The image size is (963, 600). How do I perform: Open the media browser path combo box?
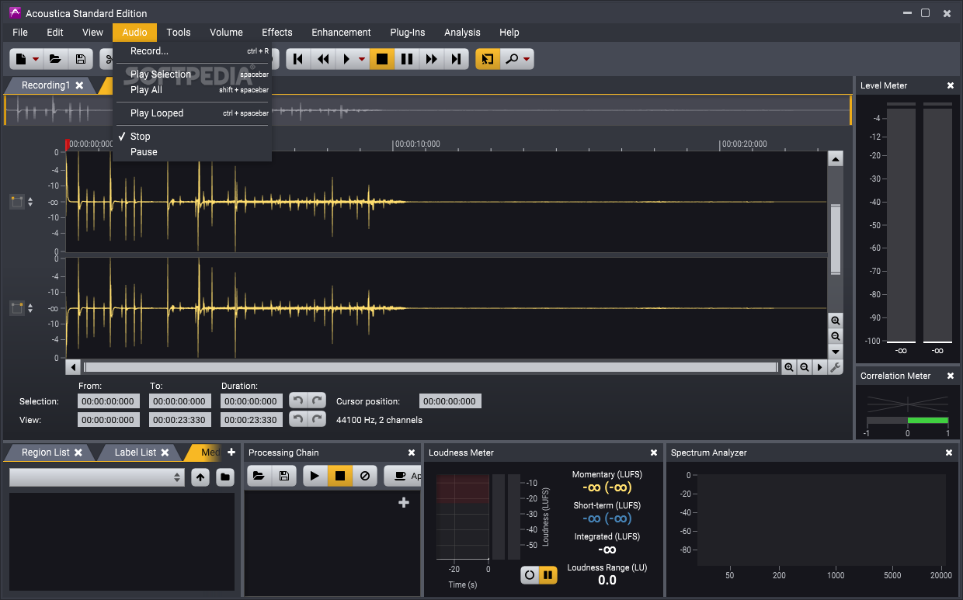[x=96, y=477]
